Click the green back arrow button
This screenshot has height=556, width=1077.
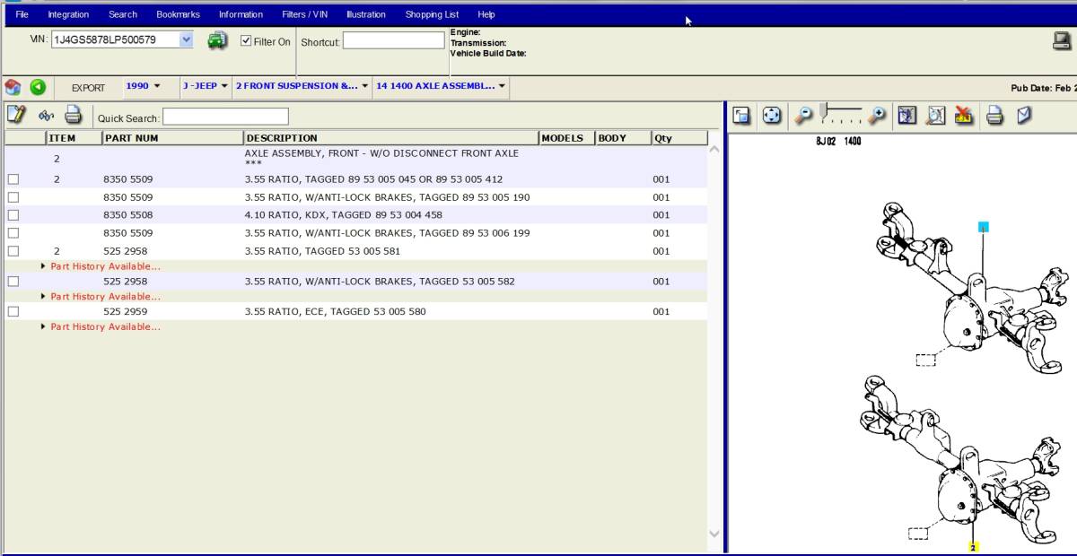[x=38, y=87]
